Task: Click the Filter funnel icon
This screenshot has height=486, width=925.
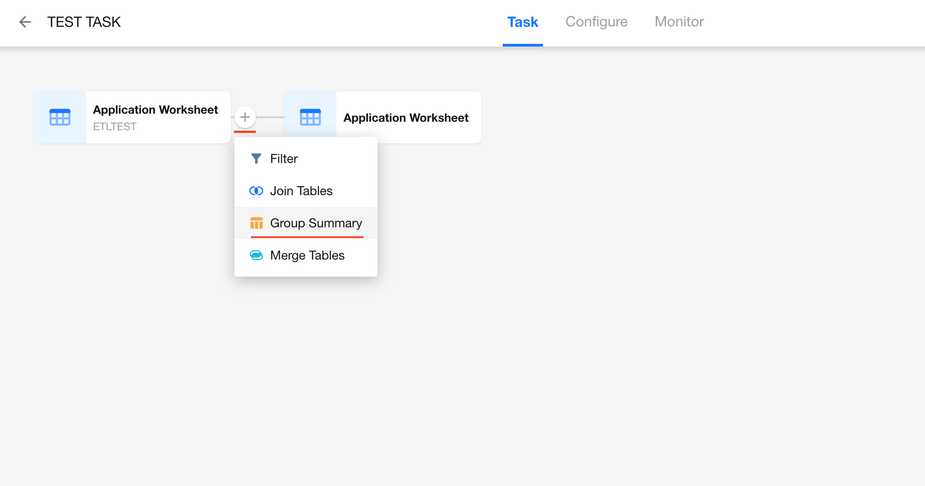Action: tap(256, 159)
